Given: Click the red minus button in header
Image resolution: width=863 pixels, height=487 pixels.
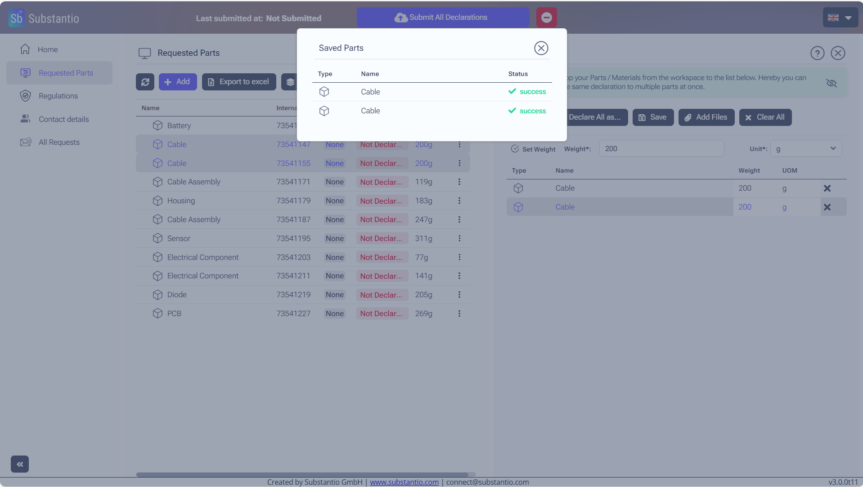Looking at the screenshot, I should [x=546, y=18].
